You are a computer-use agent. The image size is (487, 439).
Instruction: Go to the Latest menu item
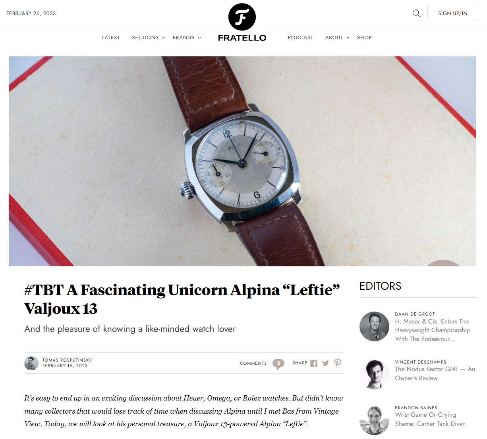(111, 38)
